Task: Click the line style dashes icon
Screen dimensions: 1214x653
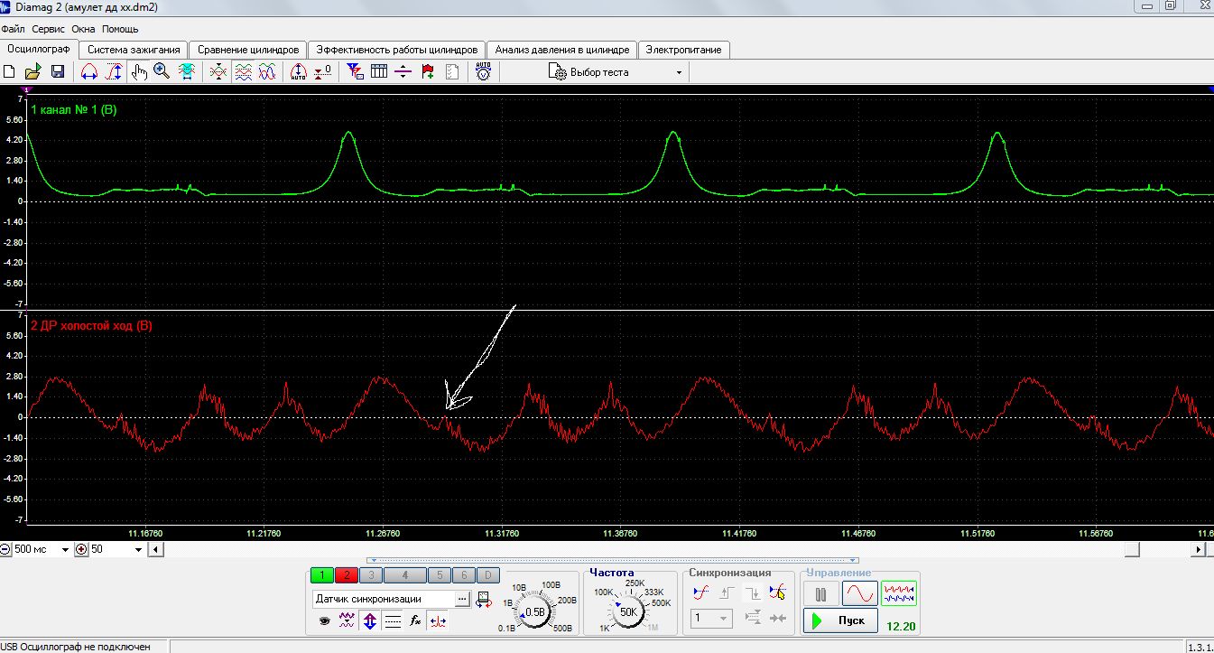Action: click(393, 621)
